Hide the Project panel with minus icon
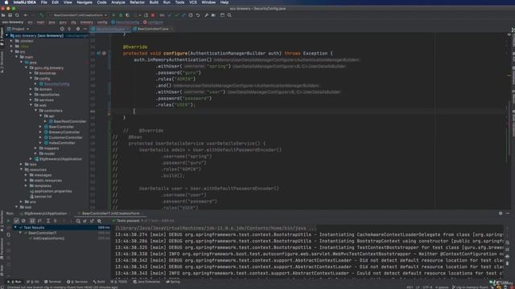The height and width of the screenshot is (289, 515). click(x=85, y=29)
